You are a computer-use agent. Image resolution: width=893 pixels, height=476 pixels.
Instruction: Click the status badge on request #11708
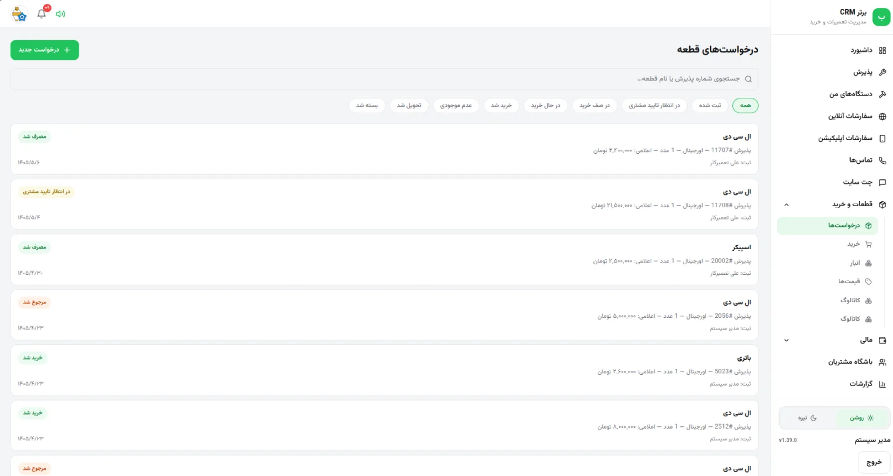click(x=46, y=192)
